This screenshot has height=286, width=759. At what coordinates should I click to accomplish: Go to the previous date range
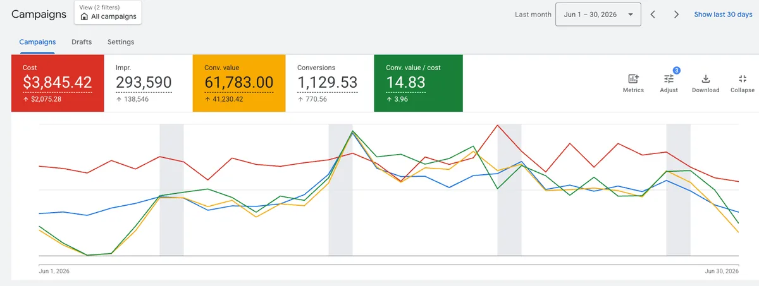pyautogui.click(x=653, y=15)
